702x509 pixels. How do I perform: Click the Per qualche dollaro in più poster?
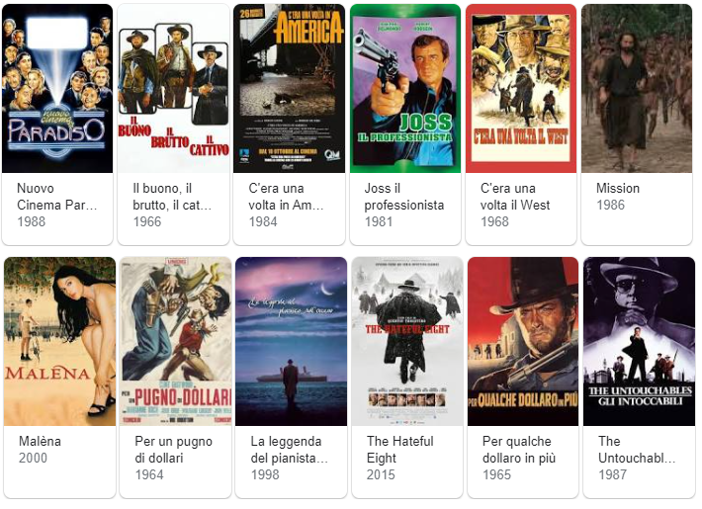[523, 342]
